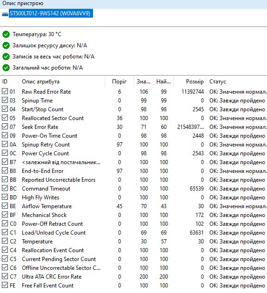
Task: Toggle the 07 Seek Error Rate checkbox
Action: 5,127
